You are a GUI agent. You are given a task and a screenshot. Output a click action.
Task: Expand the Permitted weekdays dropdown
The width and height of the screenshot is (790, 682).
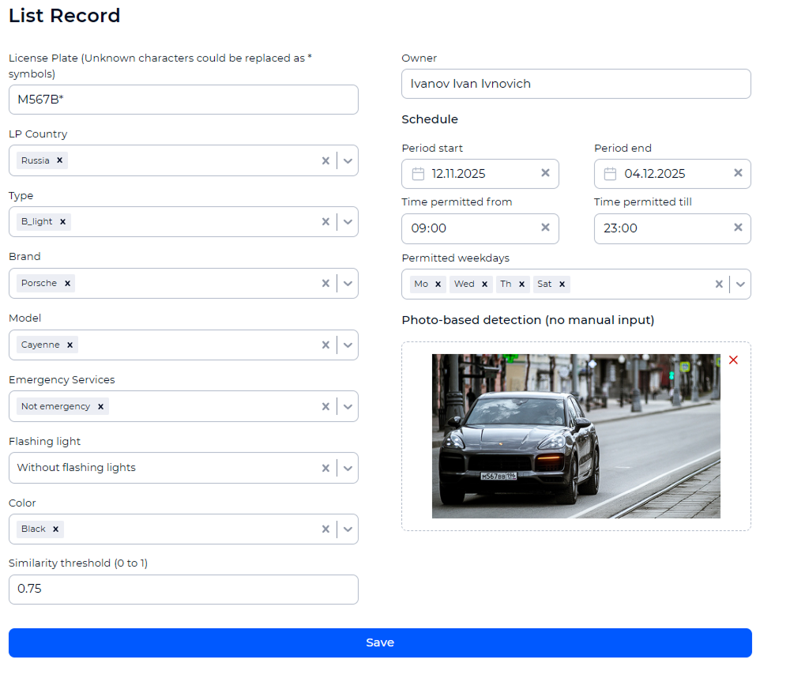click(741, 284)
